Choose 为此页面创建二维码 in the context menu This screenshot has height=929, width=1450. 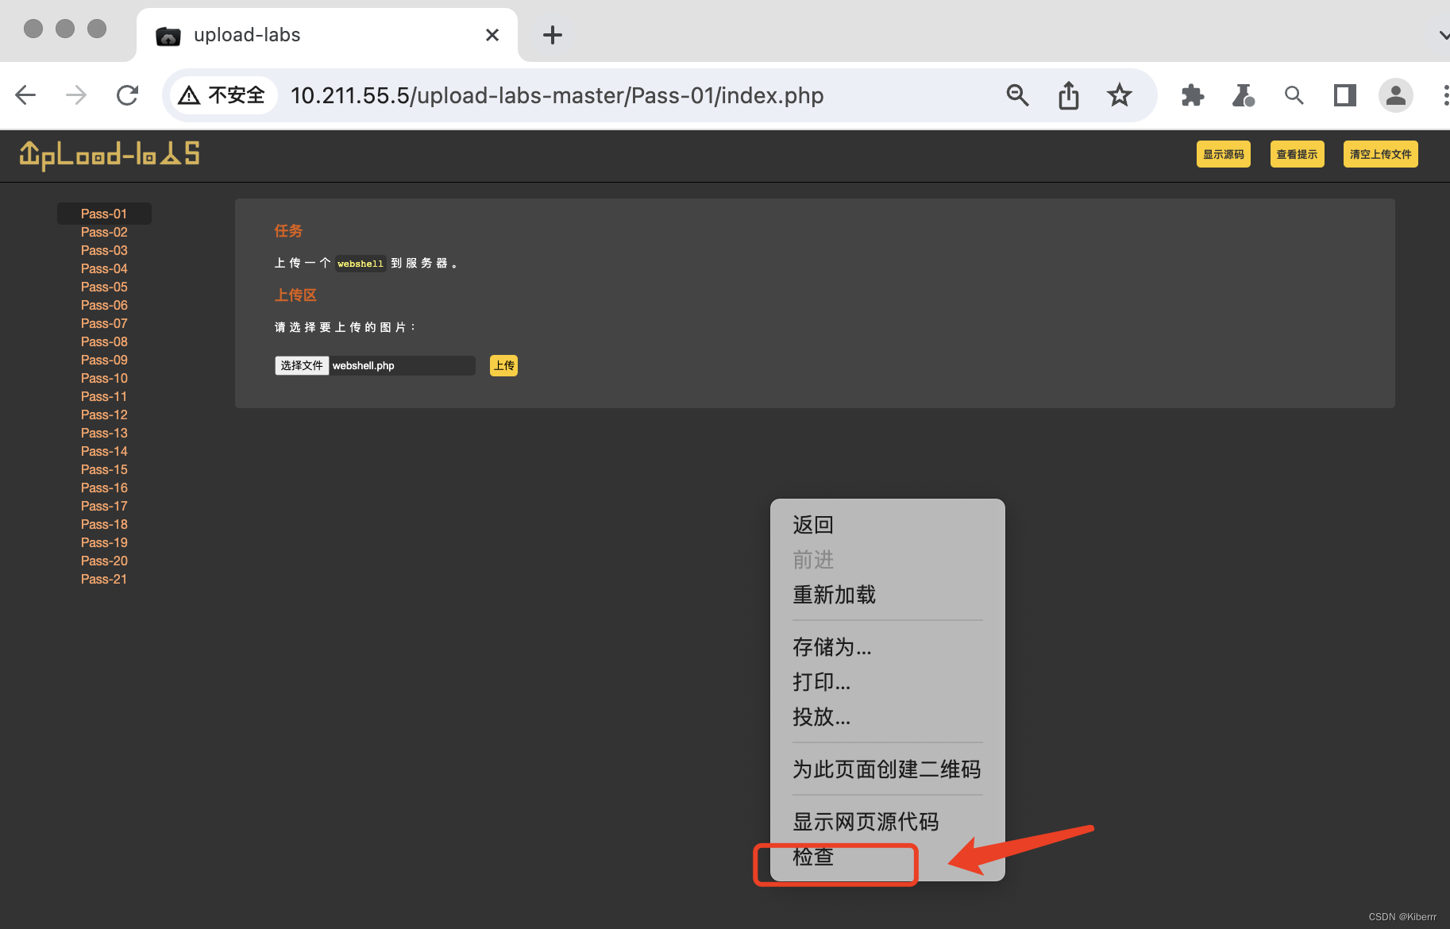pos(888,769)
